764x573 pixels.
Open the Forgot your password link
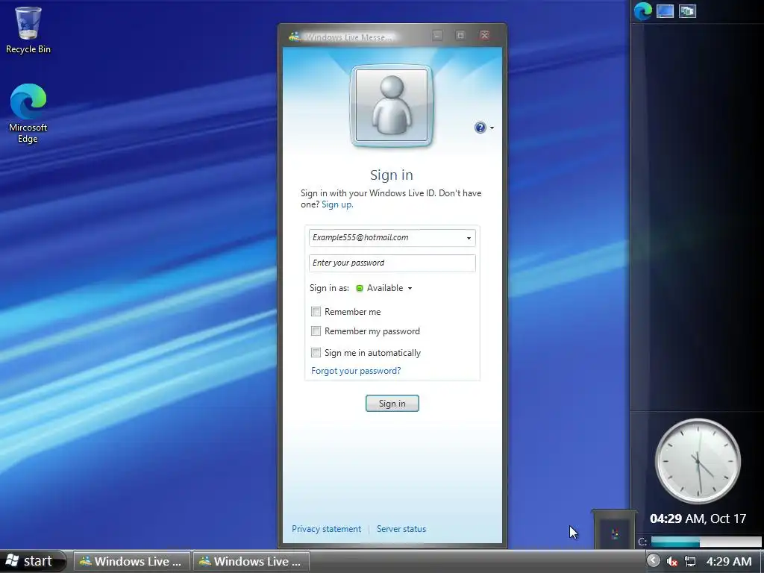click(x=356, y=371)
